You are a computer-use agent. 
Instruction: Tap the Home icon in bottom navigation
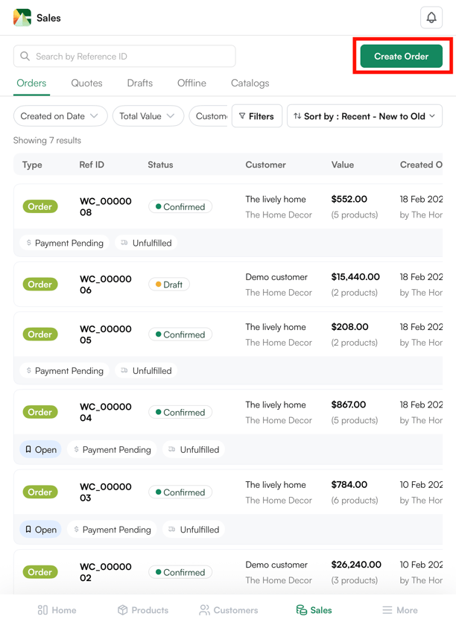point(43,609)
